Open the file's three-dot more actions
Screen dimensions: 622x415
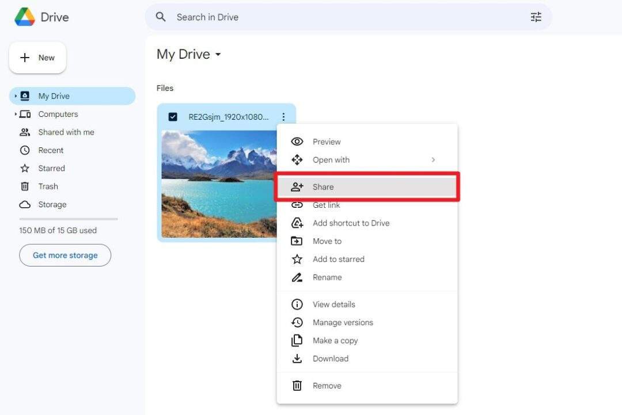283,117
